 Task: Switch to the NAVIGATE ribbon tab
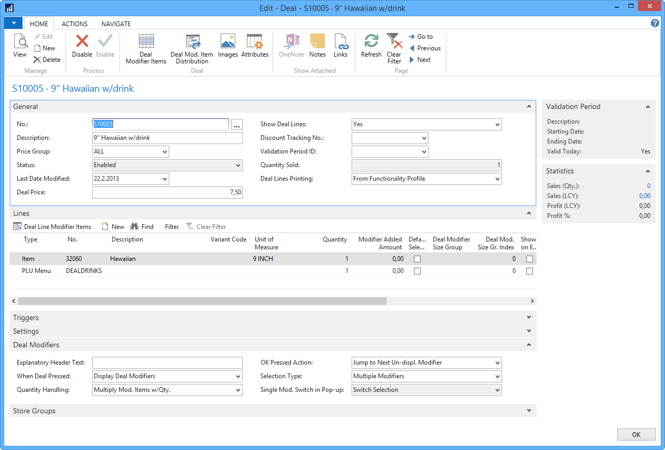click(x=116, y=24)
